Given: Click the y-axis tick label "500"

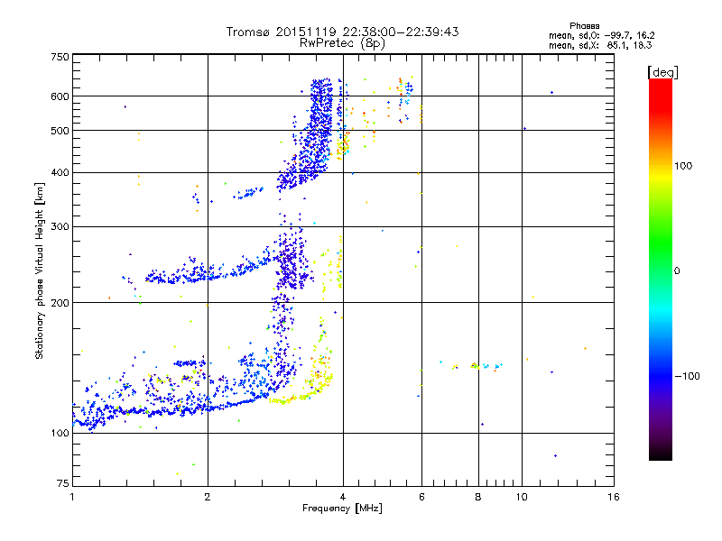Looking at the screenshot, I should pos(60,131).
